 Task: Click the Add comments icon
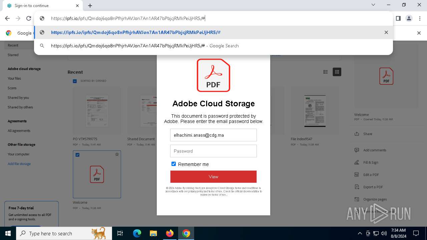pos(357,150)
